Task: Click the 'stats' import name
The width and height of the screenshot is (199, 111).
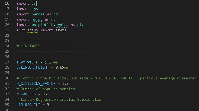Action: click(x=61, y=30)
